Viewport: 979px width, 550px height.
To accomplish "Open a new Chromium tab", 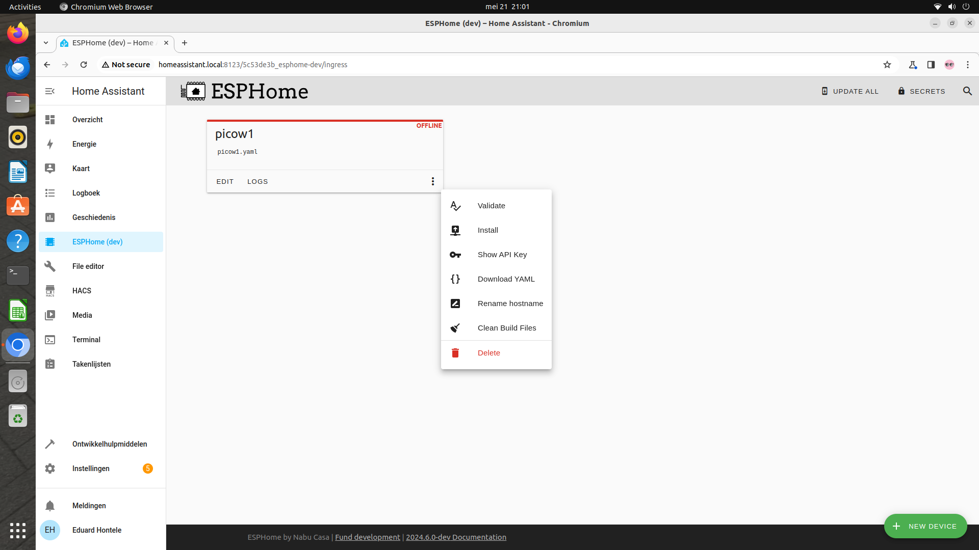I will click(185, 43).
